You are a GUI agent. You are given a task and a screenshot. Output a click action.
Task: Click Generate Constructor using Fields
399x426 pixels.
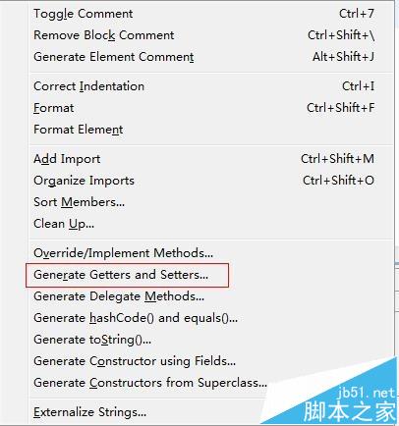pyautogui.click(x=211, y=361)
